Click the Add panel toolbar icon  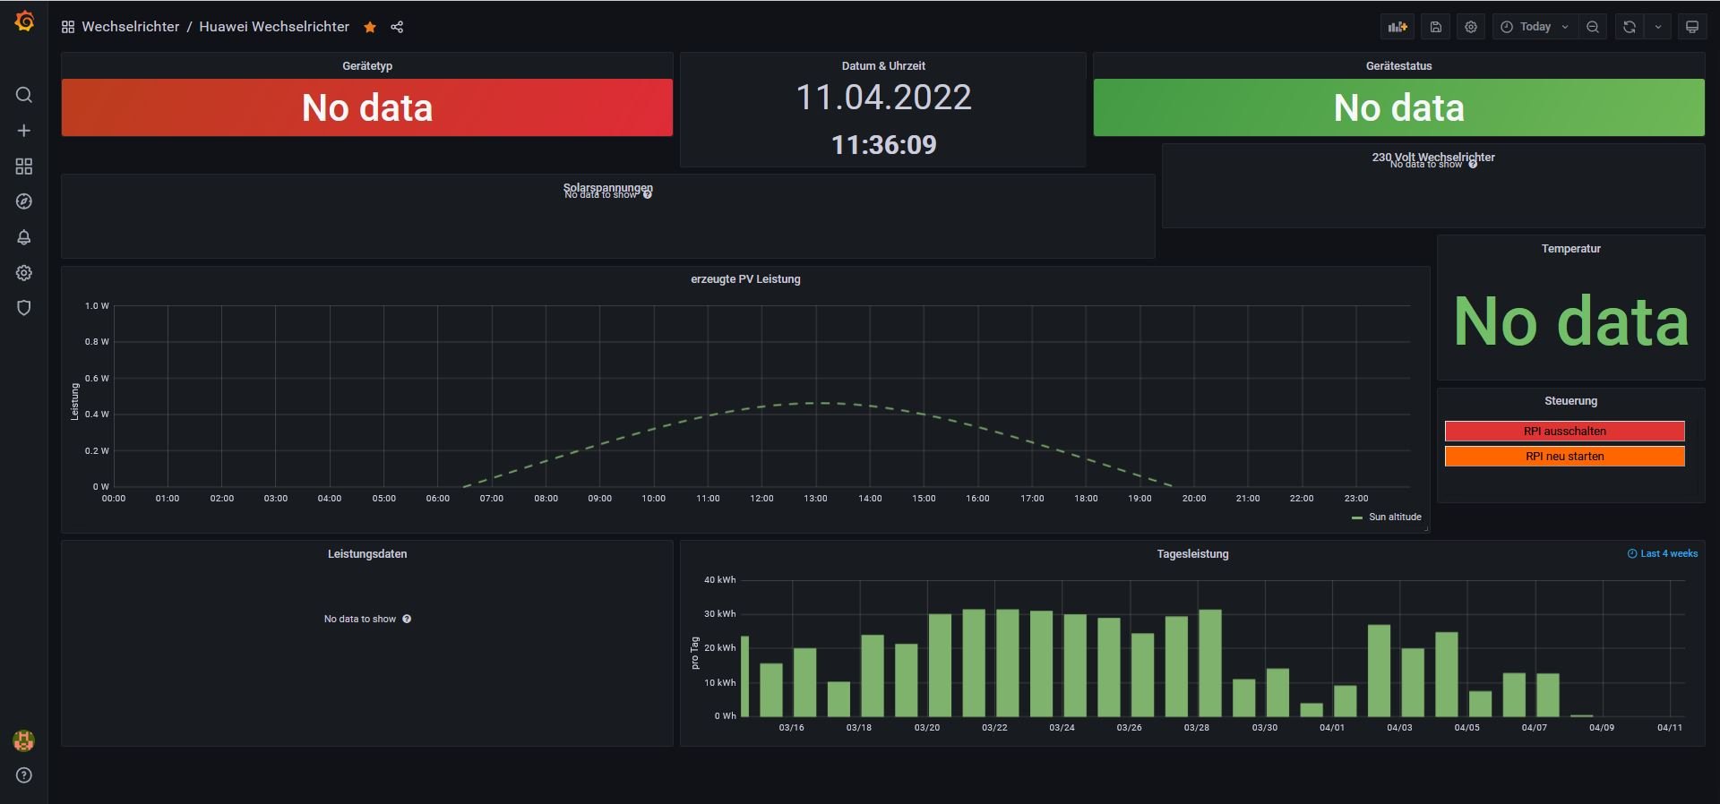point(1397,27)
